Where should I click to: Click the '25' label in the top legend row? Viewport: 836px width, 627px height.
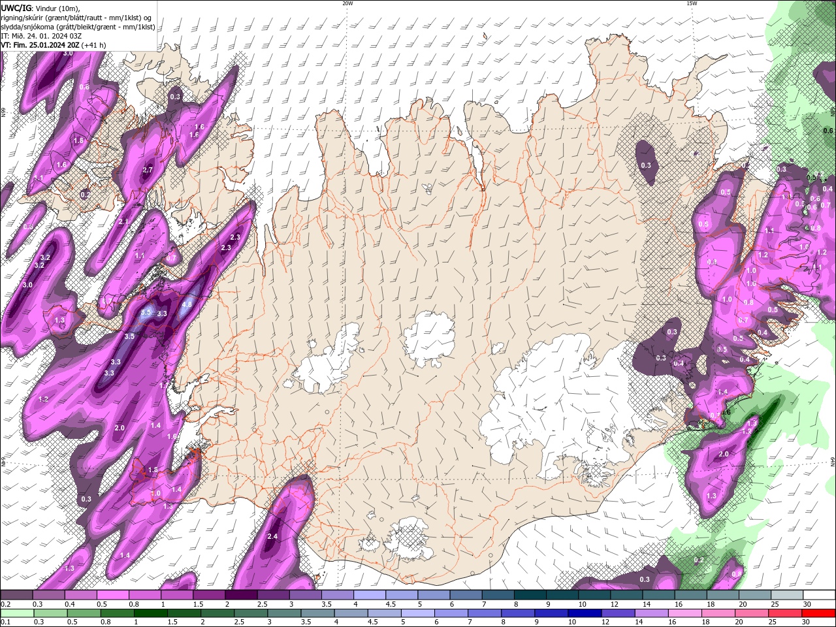[775, 603]
